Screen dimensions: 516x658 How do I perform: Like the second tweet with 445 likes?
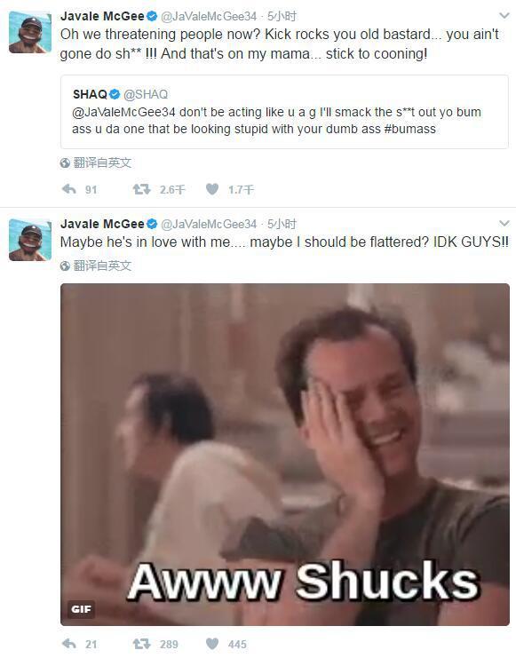tap(212, 643)
